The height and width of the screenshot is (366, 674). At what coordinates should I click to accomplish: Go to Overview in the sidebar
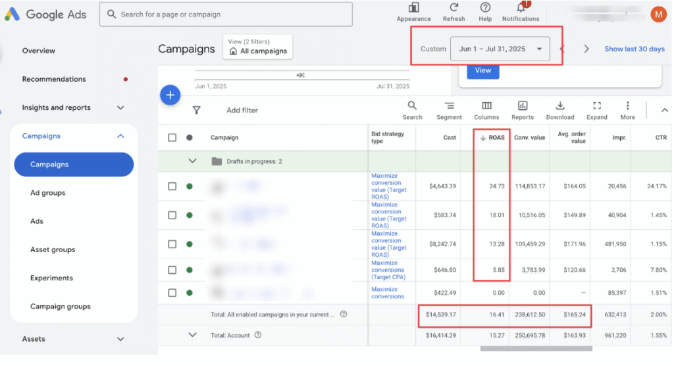[39, 51]
